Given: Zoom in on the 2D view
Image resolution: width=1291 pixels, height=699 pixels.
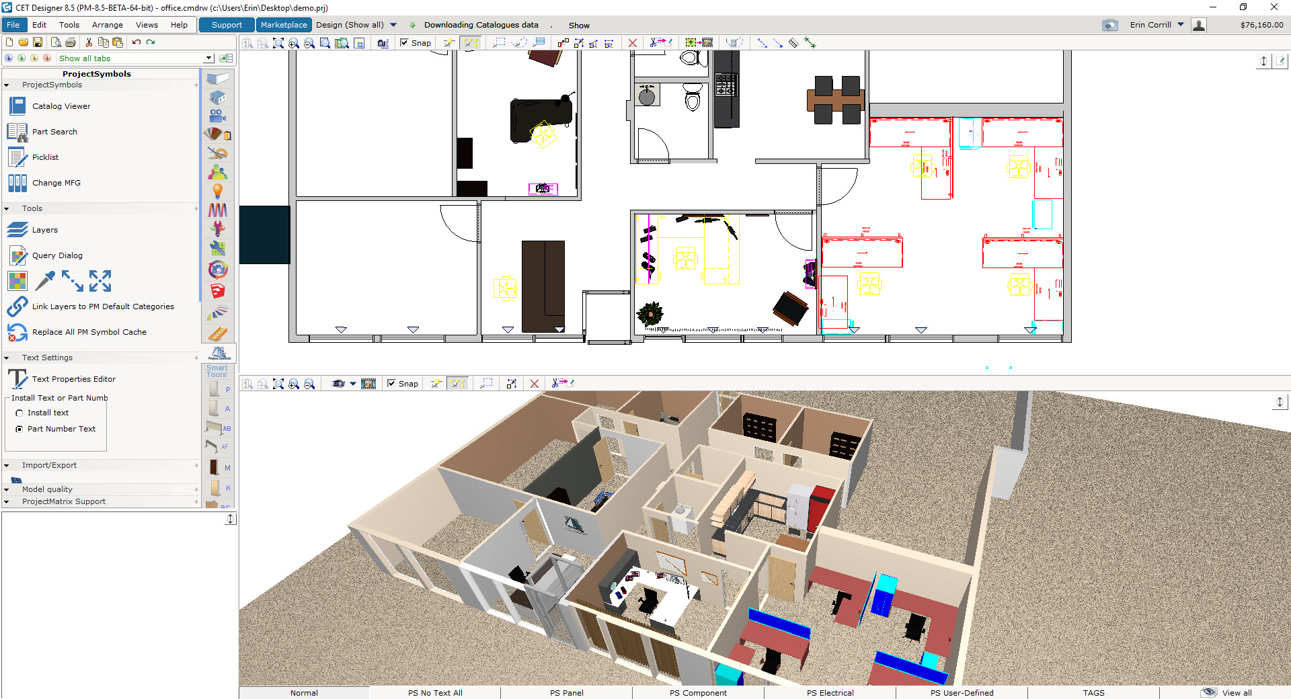Looking at the screenshot, I should 294,43.
